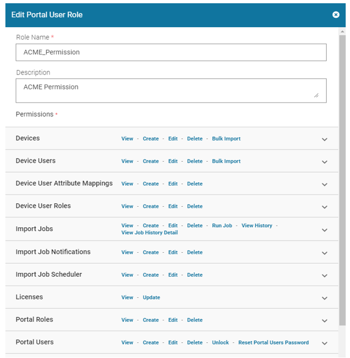Click the Role Name input field

pyautogui.click(x=171, y=52)
